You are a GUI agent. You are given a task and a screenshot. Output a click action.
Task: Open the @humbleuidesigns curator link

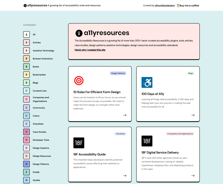[165, 6]
